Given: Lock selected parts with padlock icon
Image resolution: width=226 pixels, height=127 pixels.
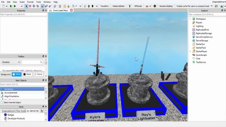Looking at the screenshot, I should pos(64,6).
